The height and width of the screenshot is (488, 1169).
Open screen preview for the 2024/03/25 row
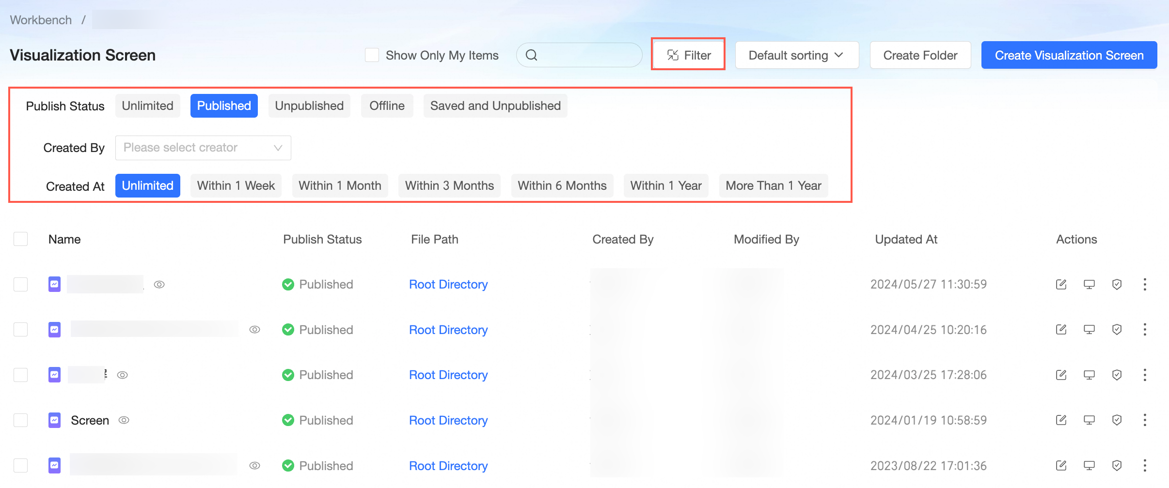point(1089,375)
